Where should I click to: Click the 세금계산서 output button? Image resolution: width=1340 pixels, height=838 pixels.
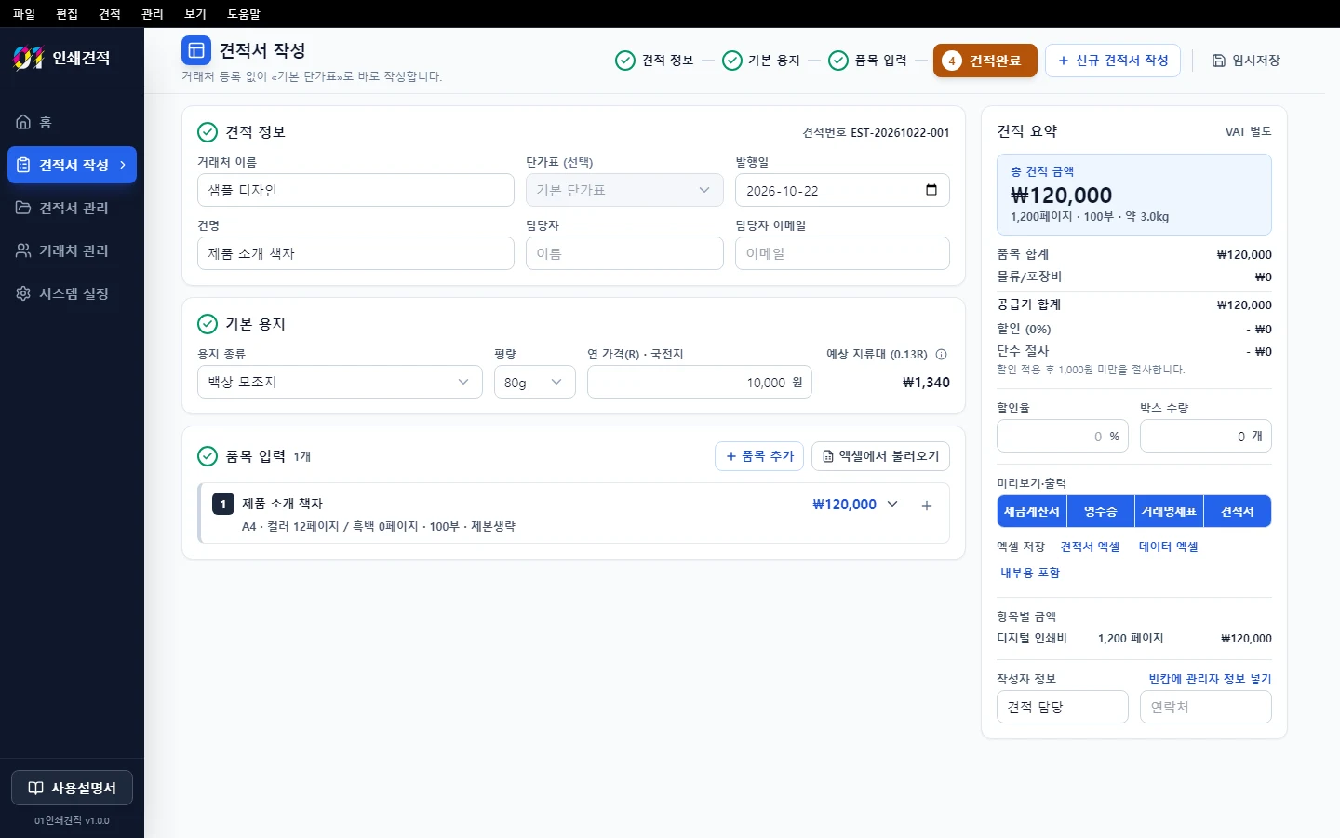[x=1031, y=511]
